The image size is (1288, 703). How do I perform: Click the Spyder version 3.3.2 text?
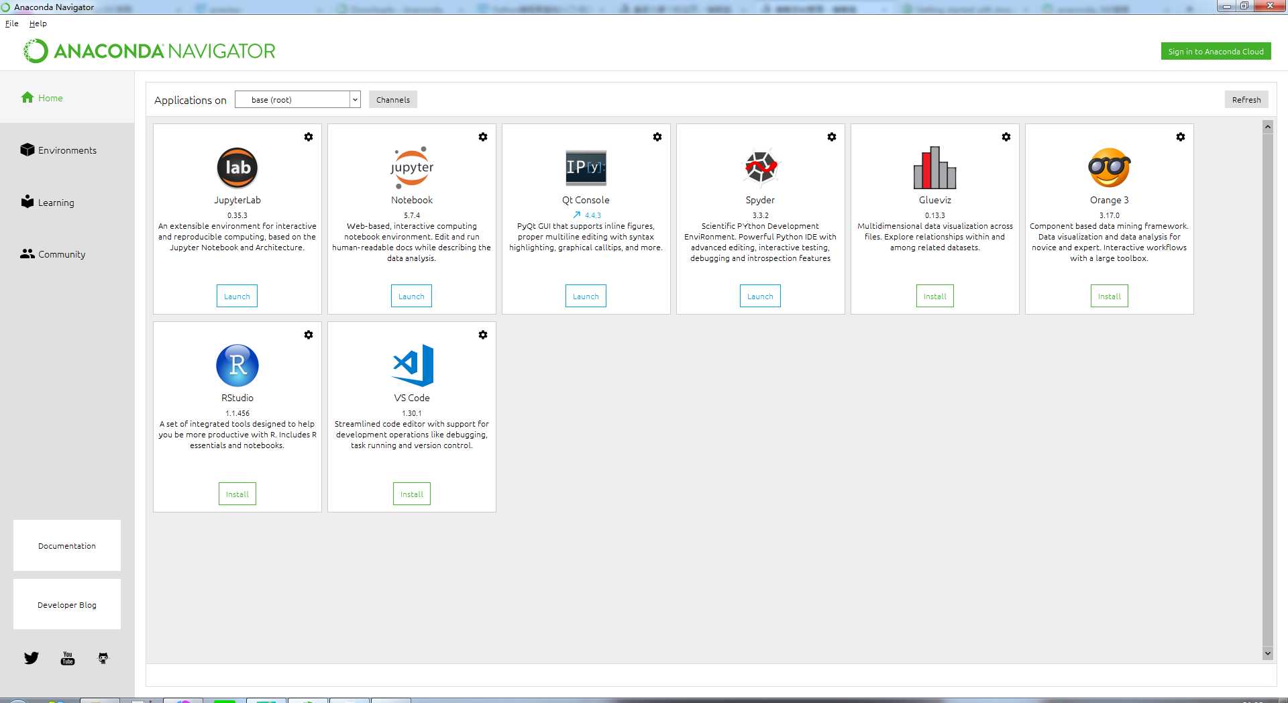click(760, 215)
